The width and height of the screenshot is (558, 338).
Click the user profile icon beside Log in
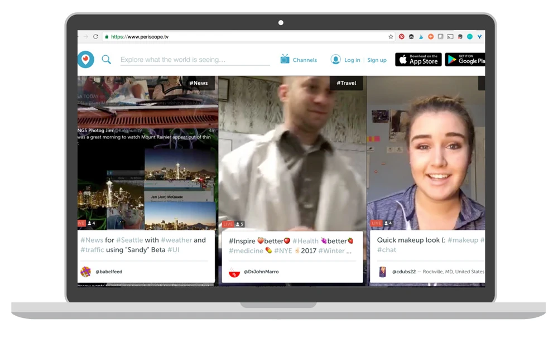(x=335, y=60)
